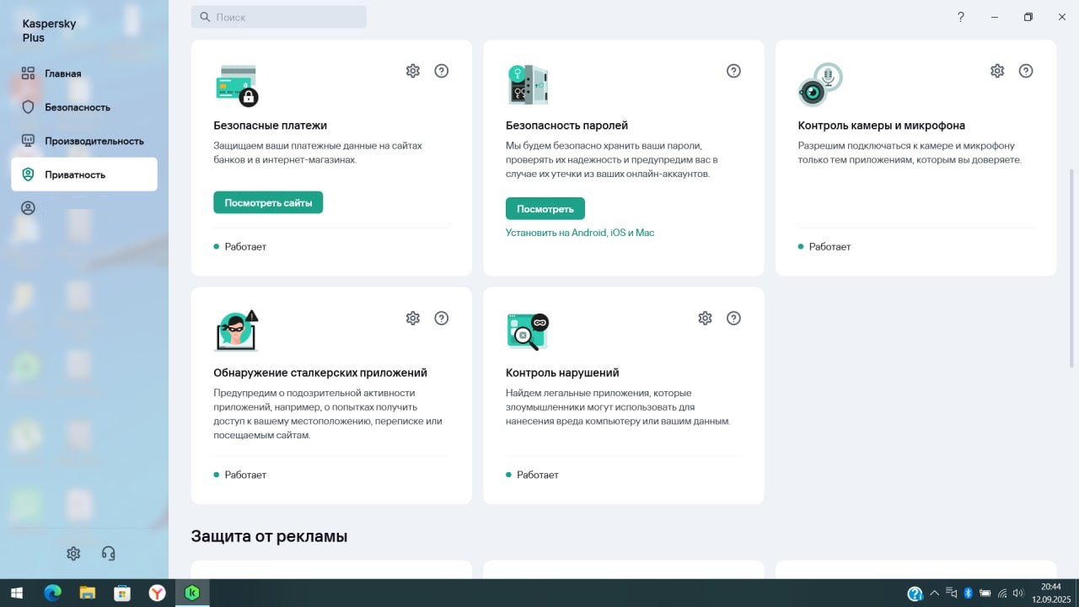Image resolution: width=1079 pixels, height=607 pixels.
Task: Click Посмотреть button under Безопасность паролей
Action: pyautogui.click(x=545, y=209)
